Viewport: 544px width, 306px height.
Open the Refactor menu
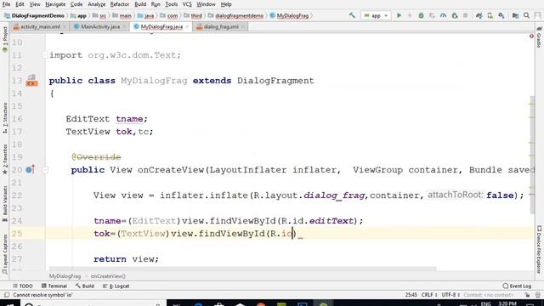(120, 4)
